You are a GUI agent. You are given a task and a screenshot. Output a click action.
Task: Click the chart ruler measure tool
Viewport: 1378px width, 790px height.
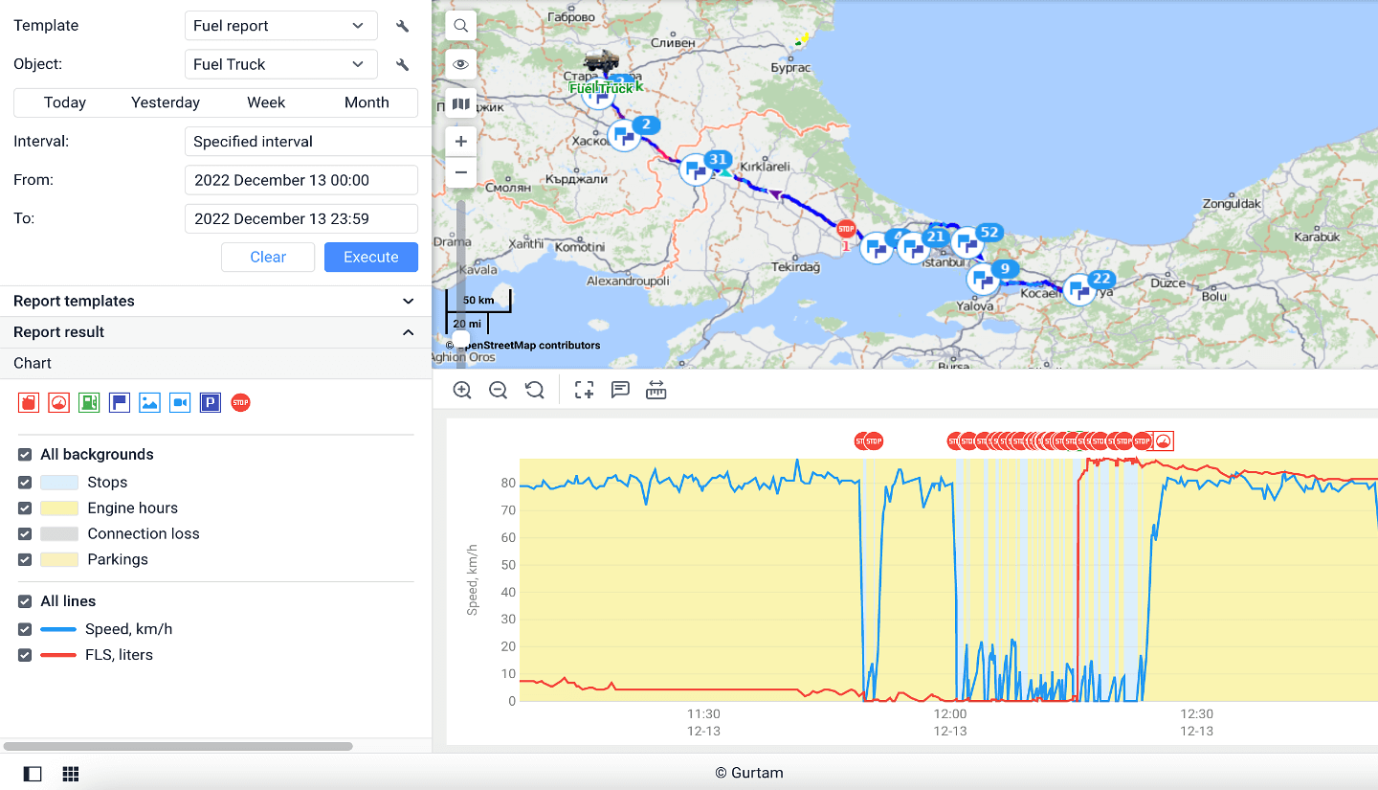[656, 390]
